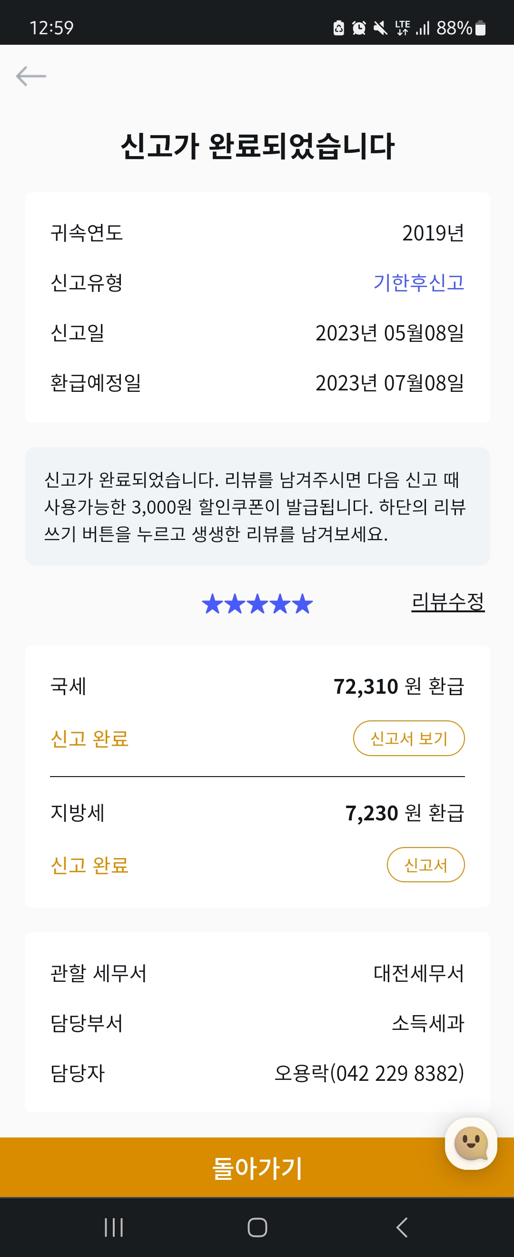Tap the alarm icon in status bar

click(359, 28)
